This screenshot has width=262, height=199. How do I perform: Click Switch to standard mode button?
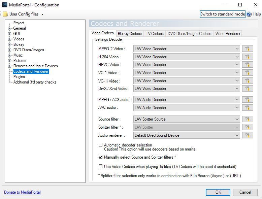pos(222,14)
